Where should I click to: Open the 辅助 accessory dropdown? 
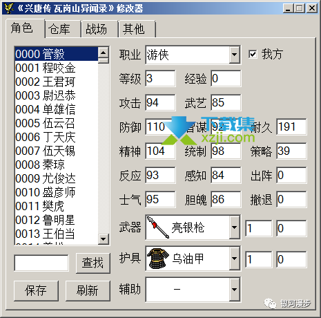(x=235, y=290)
